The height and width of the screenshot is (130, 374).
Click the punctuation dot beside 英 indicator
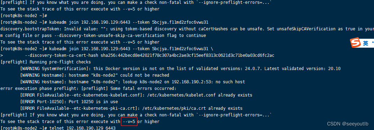[372, 43]
